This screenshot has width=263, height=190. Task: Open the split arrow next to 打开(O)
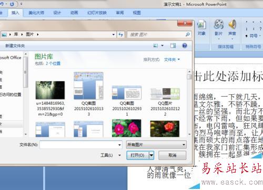(x=151, y=155)
